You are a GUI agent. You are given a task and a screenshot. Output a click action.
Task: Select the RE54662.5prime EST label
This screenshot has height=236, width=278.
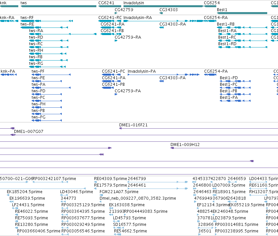130,231
